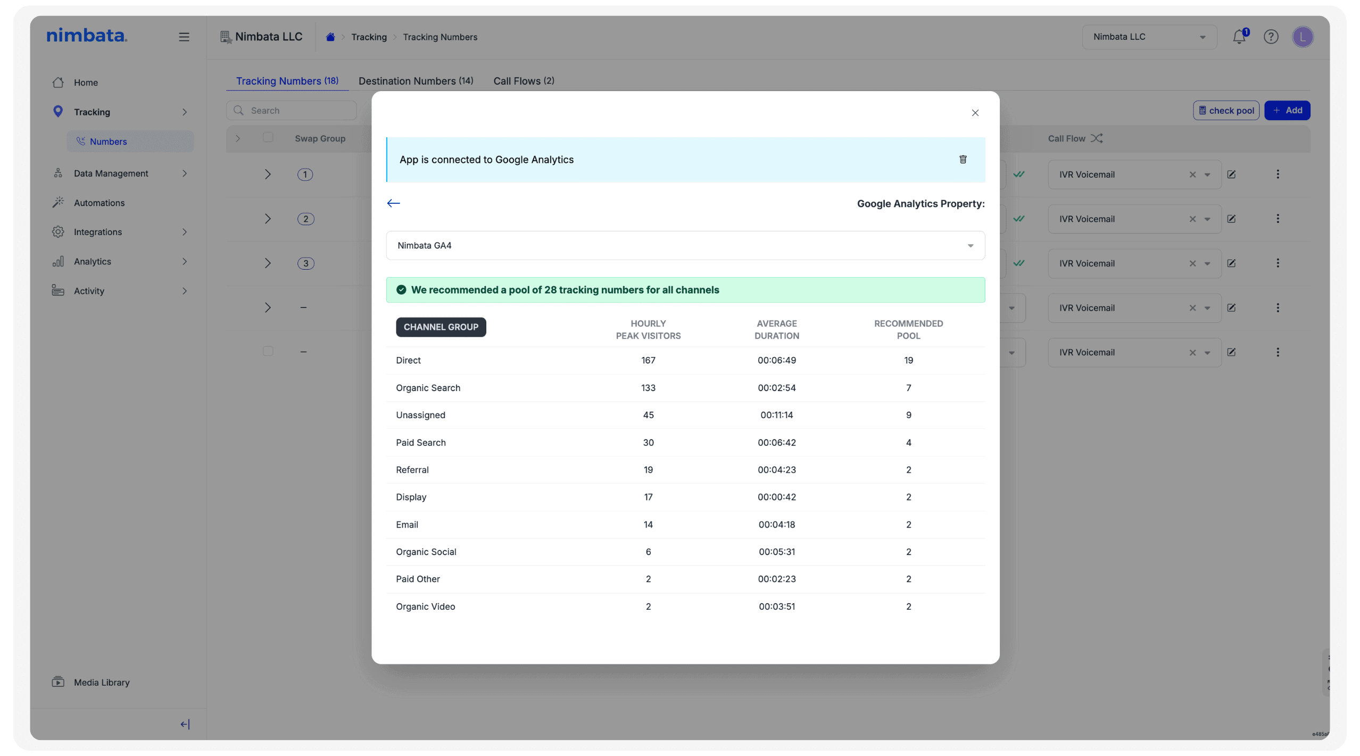Focus the Search input field
1360x756 pixels.
pyautogui.click(x=291, y=111)
